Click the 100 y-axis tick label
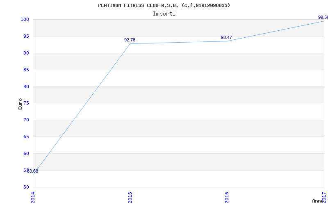 coord(25,19)
